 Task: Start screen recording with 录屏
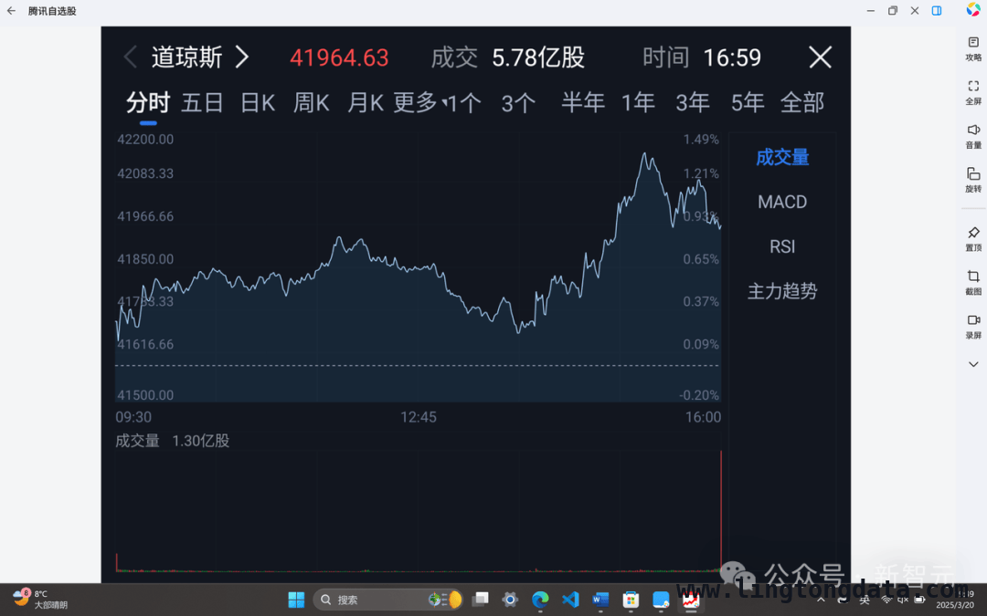coord(973,326)
